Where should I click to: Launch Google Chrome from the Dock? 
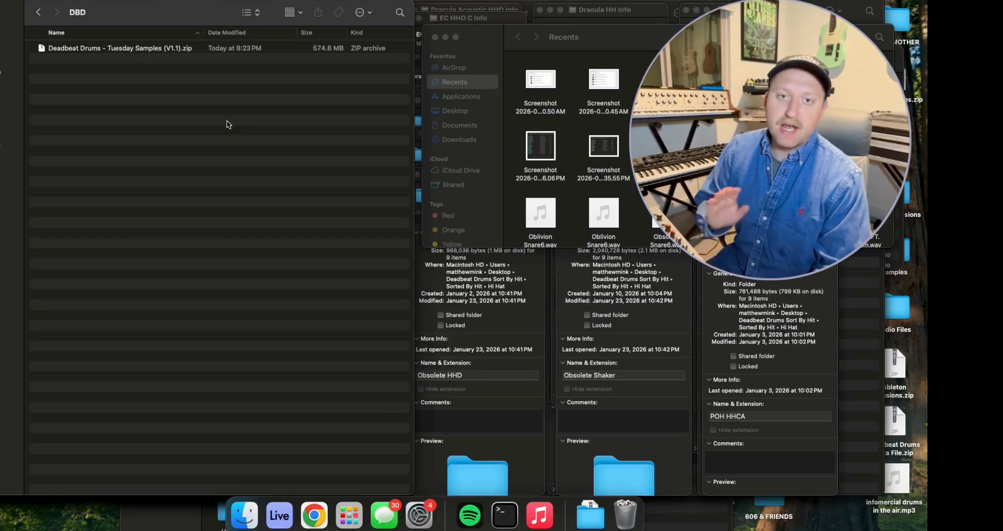(x=314, y=515)
